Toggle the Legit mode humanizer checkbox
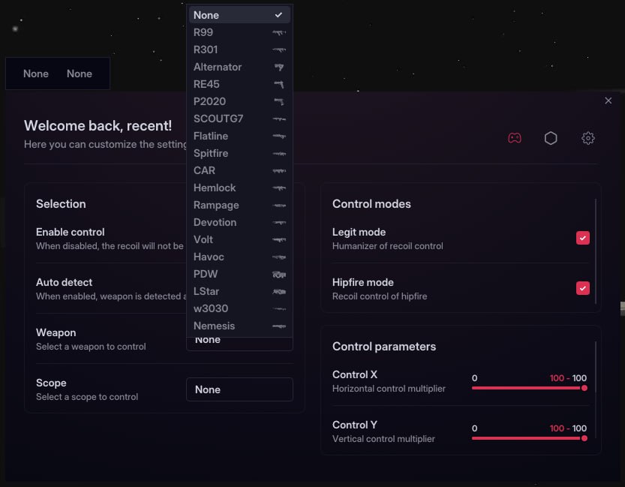 pyautogui.click(x=583, y=238)
